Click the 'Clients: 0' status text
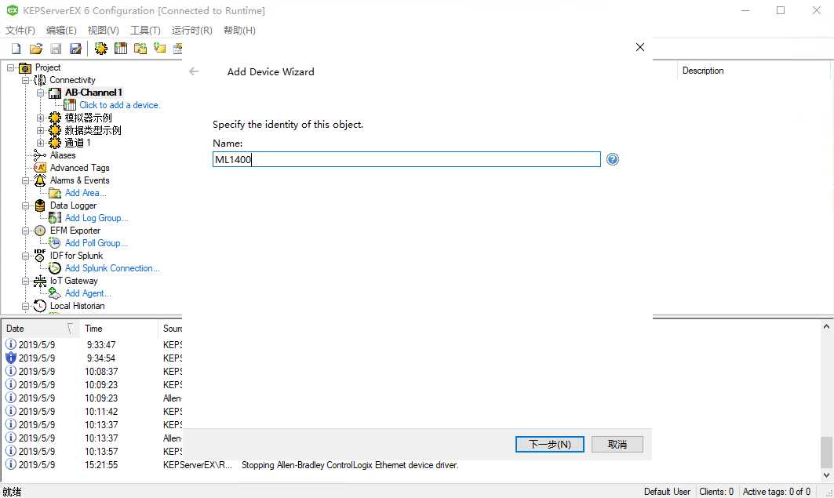Screen dimensions: 834x498 click(716, 492)
